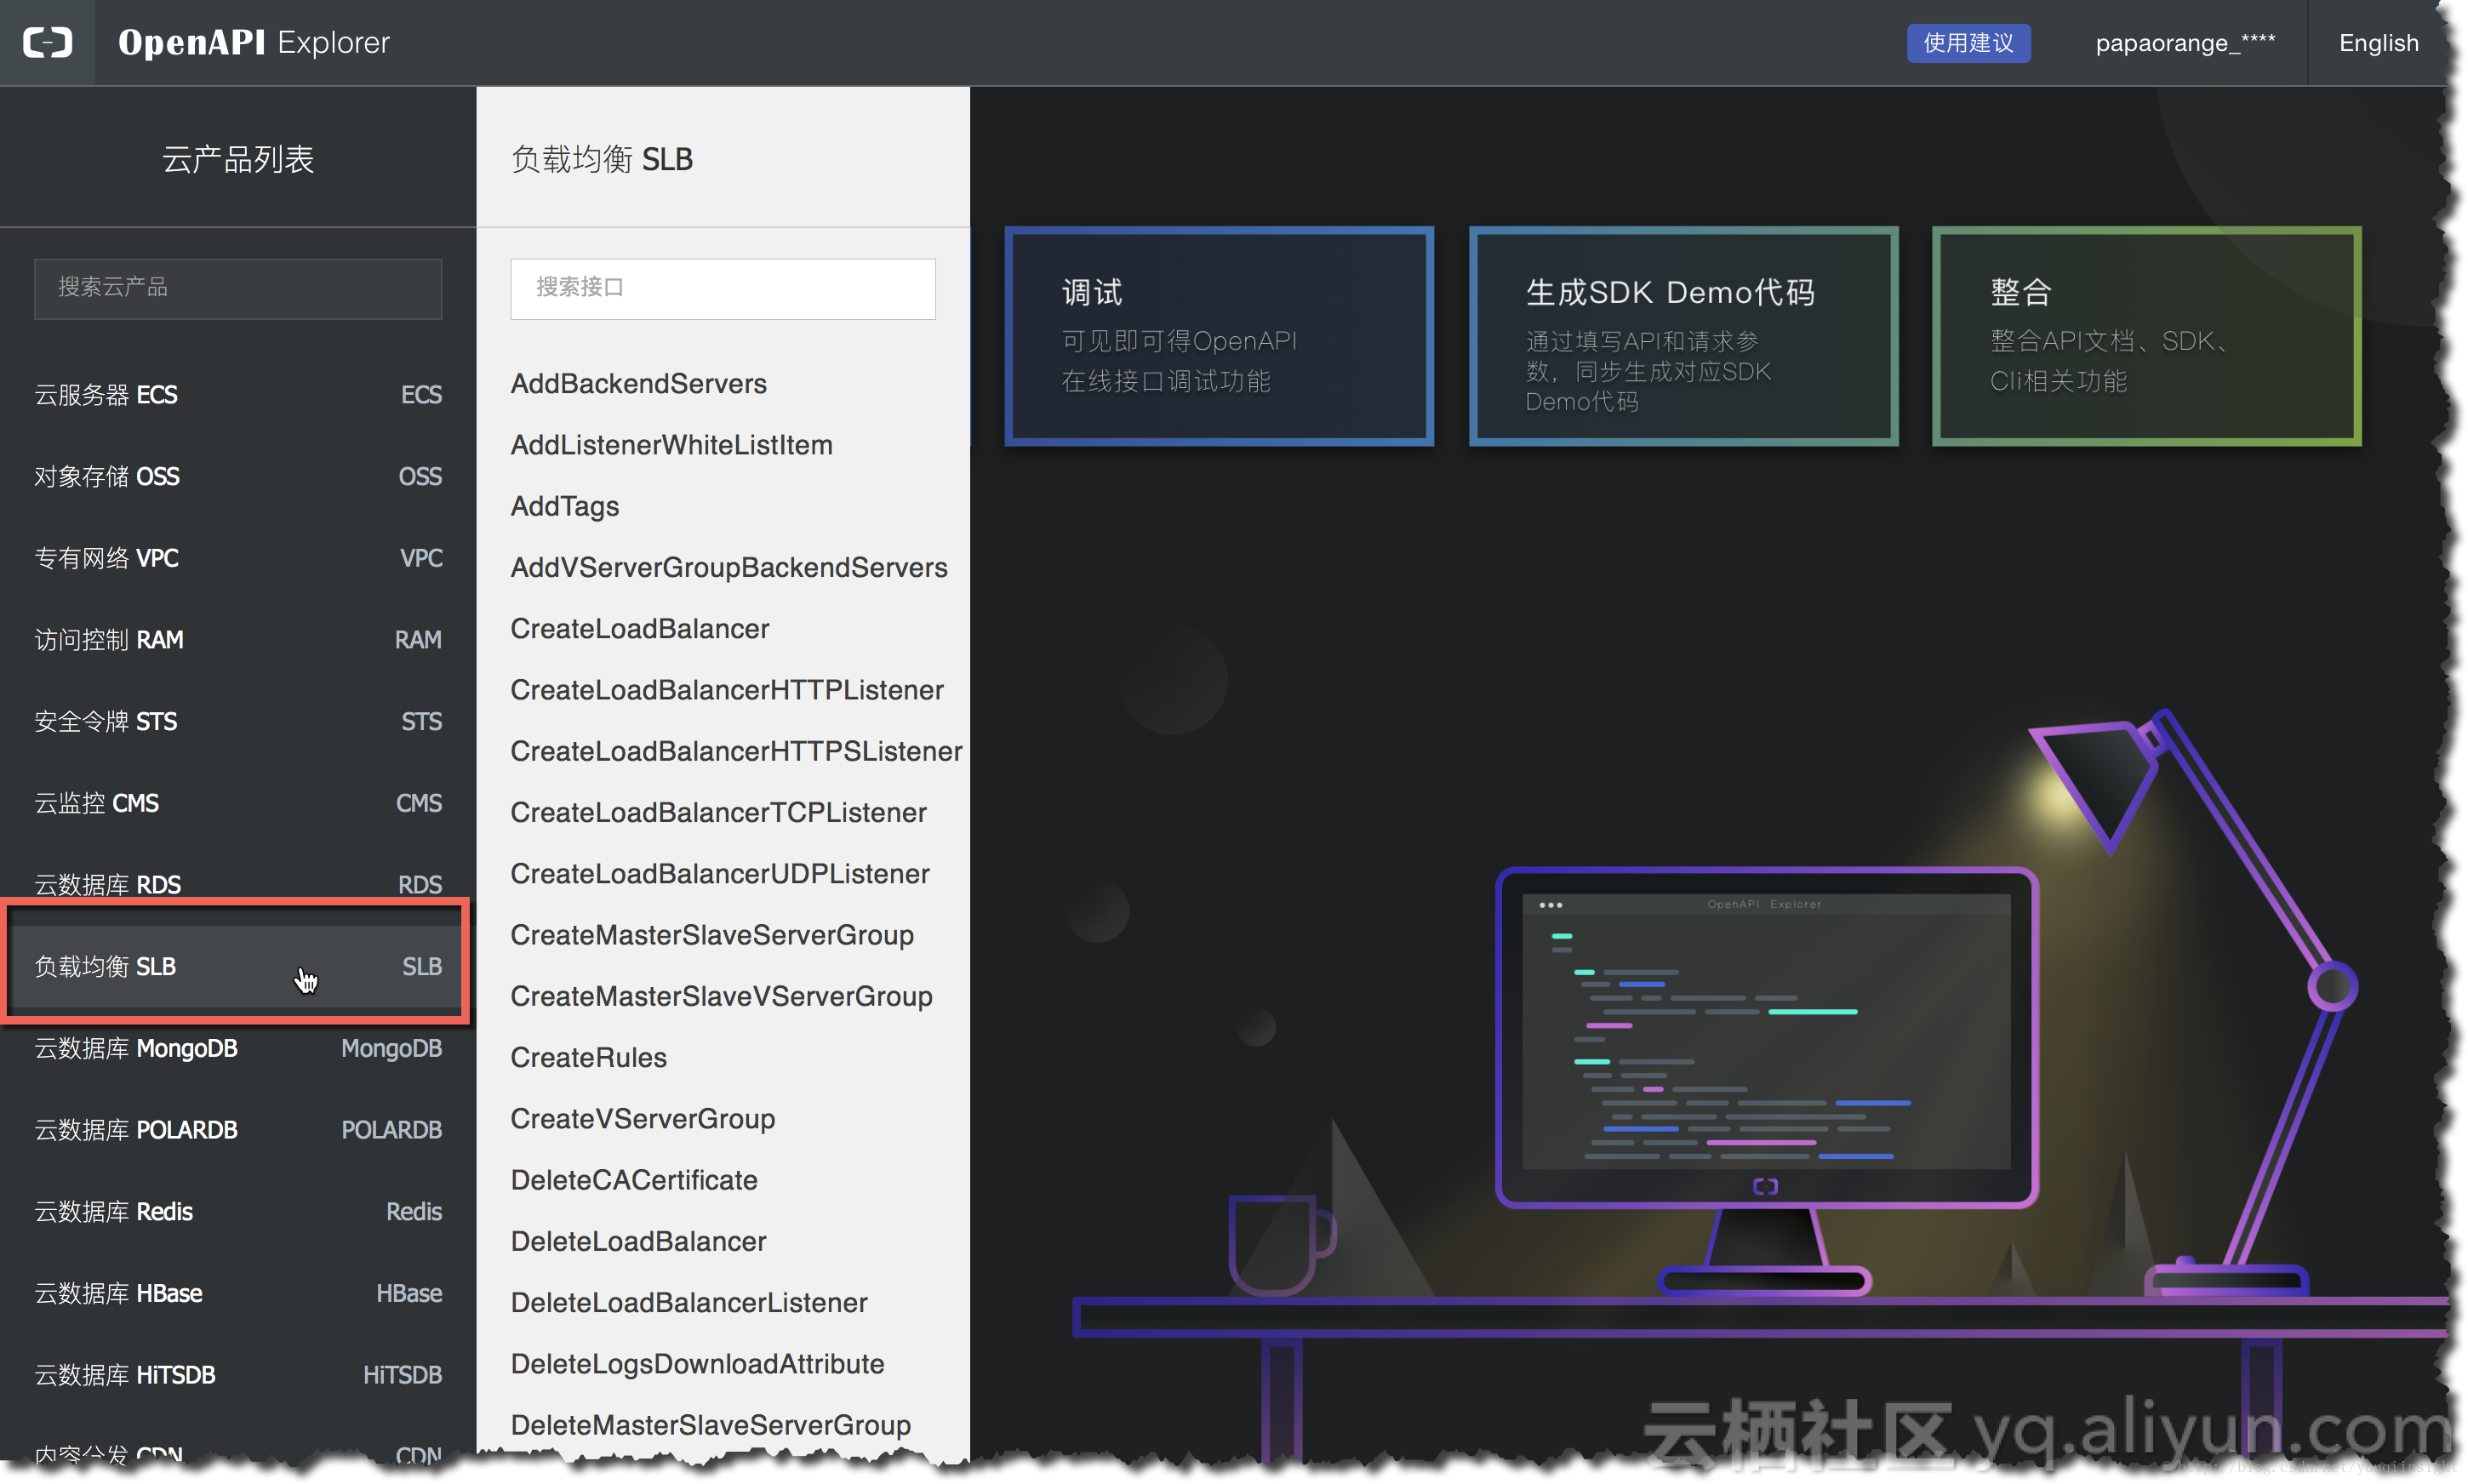
Task: Open the DeleteLoadBalancer API
Action: coord(638,1241)
